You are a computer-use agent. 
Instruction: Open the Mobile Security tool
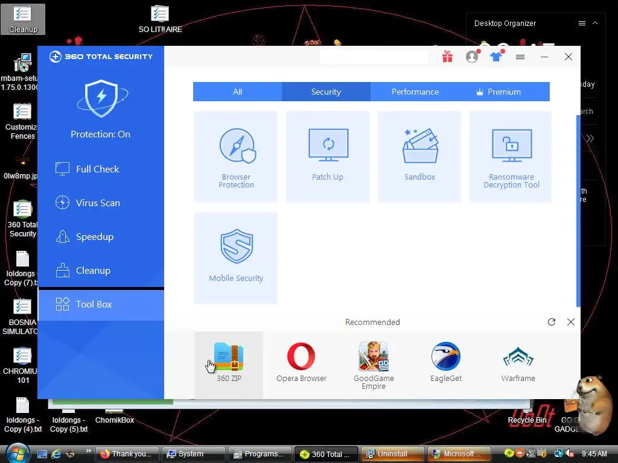pyautogui.click(x=236, y=258)
